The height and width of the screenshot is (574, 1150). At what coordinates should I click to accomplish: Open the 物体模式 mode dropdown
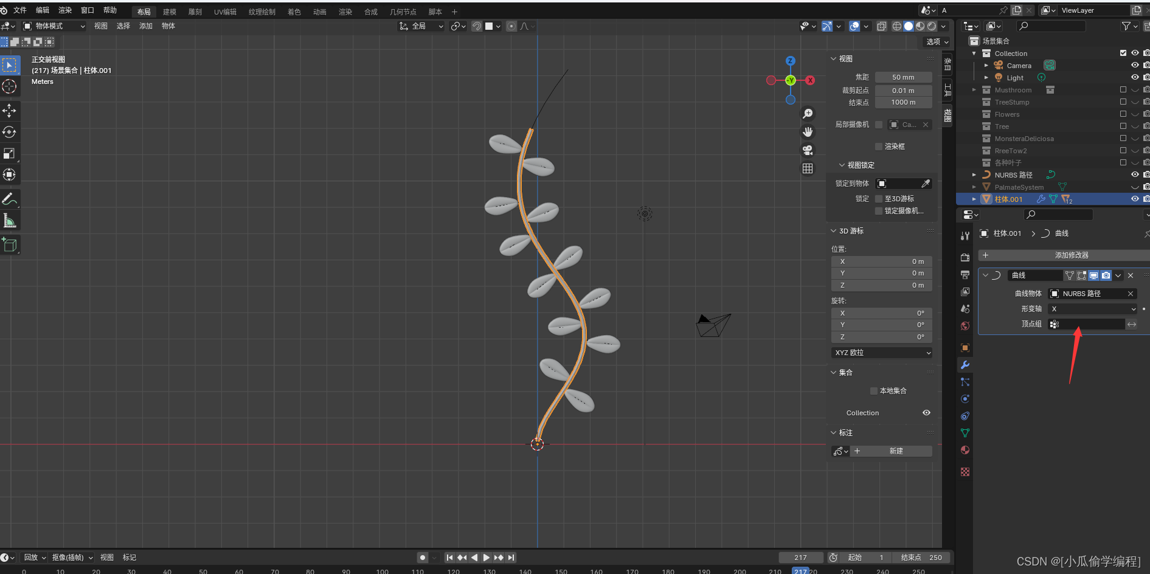click(54, 26)
